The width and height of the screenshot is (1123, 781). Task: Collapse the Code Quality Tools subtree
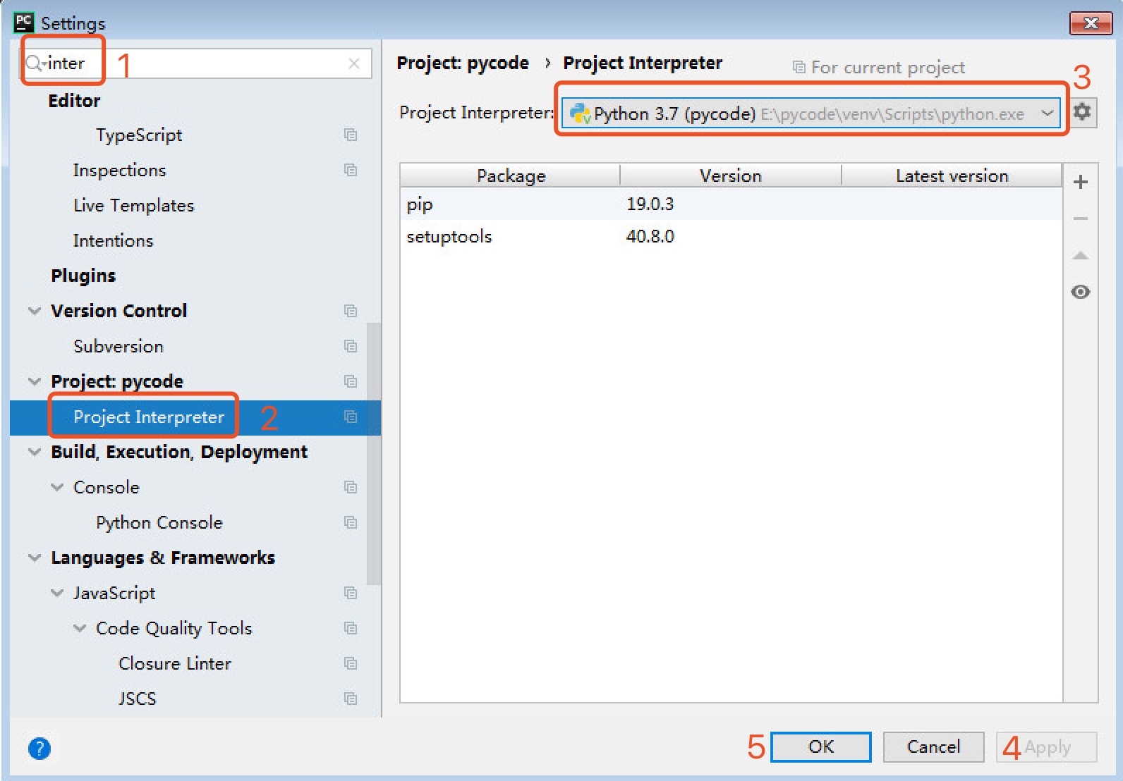[x=80, y=628]
